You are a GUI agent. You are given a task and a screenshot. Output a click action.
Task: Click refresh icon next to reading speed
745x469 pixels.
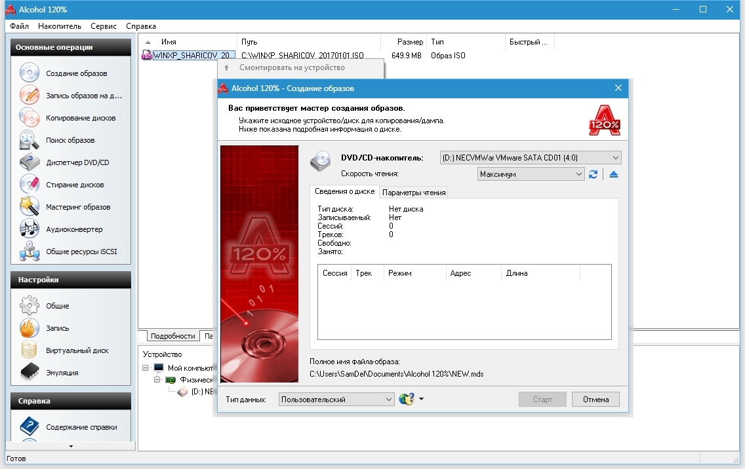click(594, 174)
